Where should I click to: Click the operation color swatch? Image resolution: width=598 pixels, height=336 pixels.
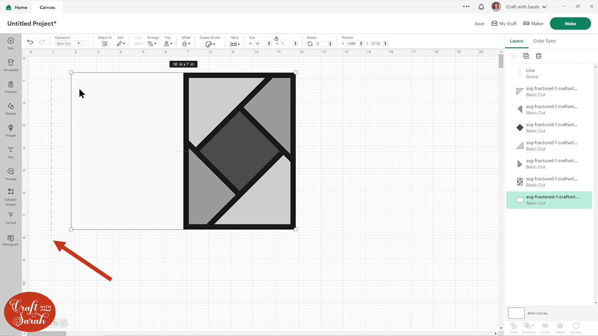[86, 43]
